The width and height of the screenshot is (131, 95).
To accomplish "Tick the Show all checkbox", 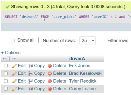I will [x=13, y=41].
